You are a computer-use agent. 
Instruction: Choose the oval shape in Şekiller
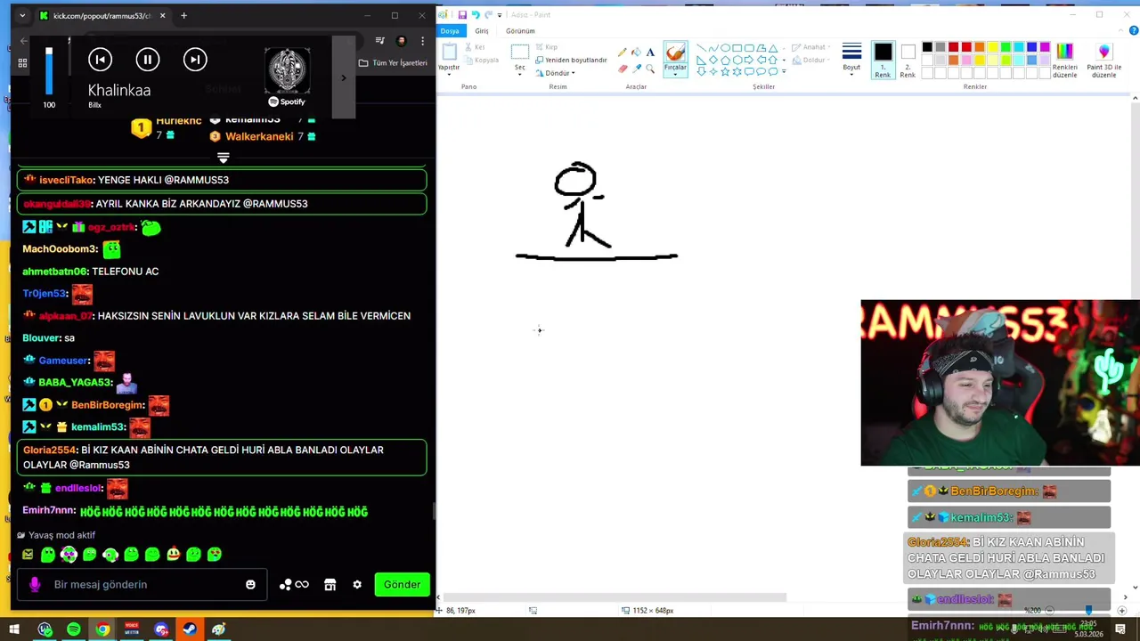click(725, 48)
